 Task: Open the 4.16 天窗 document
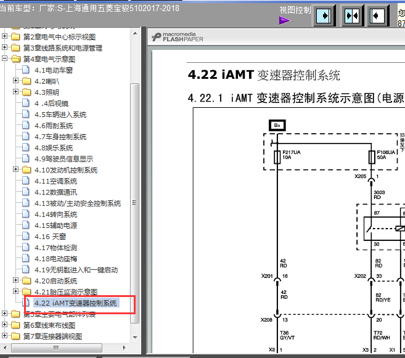(51, 237)
